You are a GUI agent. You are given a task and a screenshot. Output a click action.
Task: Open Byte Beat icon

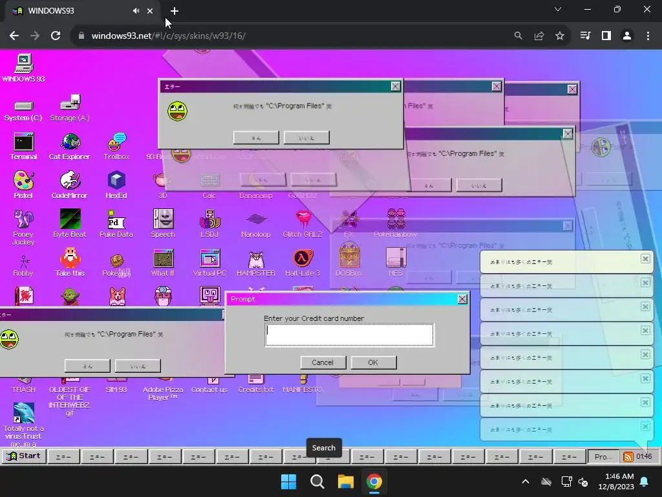(70, 224)
